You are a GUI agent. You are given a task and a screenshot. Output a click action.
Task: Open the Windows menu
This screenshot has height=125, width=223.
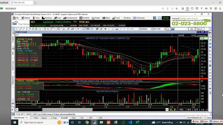point(127,18)
